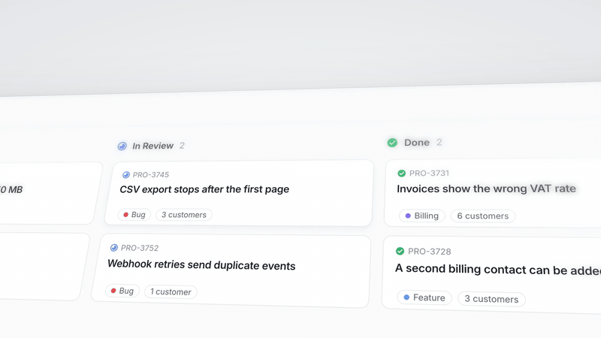Open the CSV export stops after first page issue
This screenshot has height=338, width=601.
(204, 189)
